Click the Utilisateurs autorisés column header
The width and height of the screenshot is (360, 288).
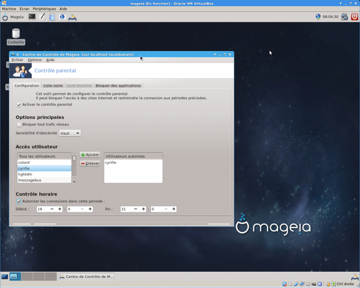point(134,156)
